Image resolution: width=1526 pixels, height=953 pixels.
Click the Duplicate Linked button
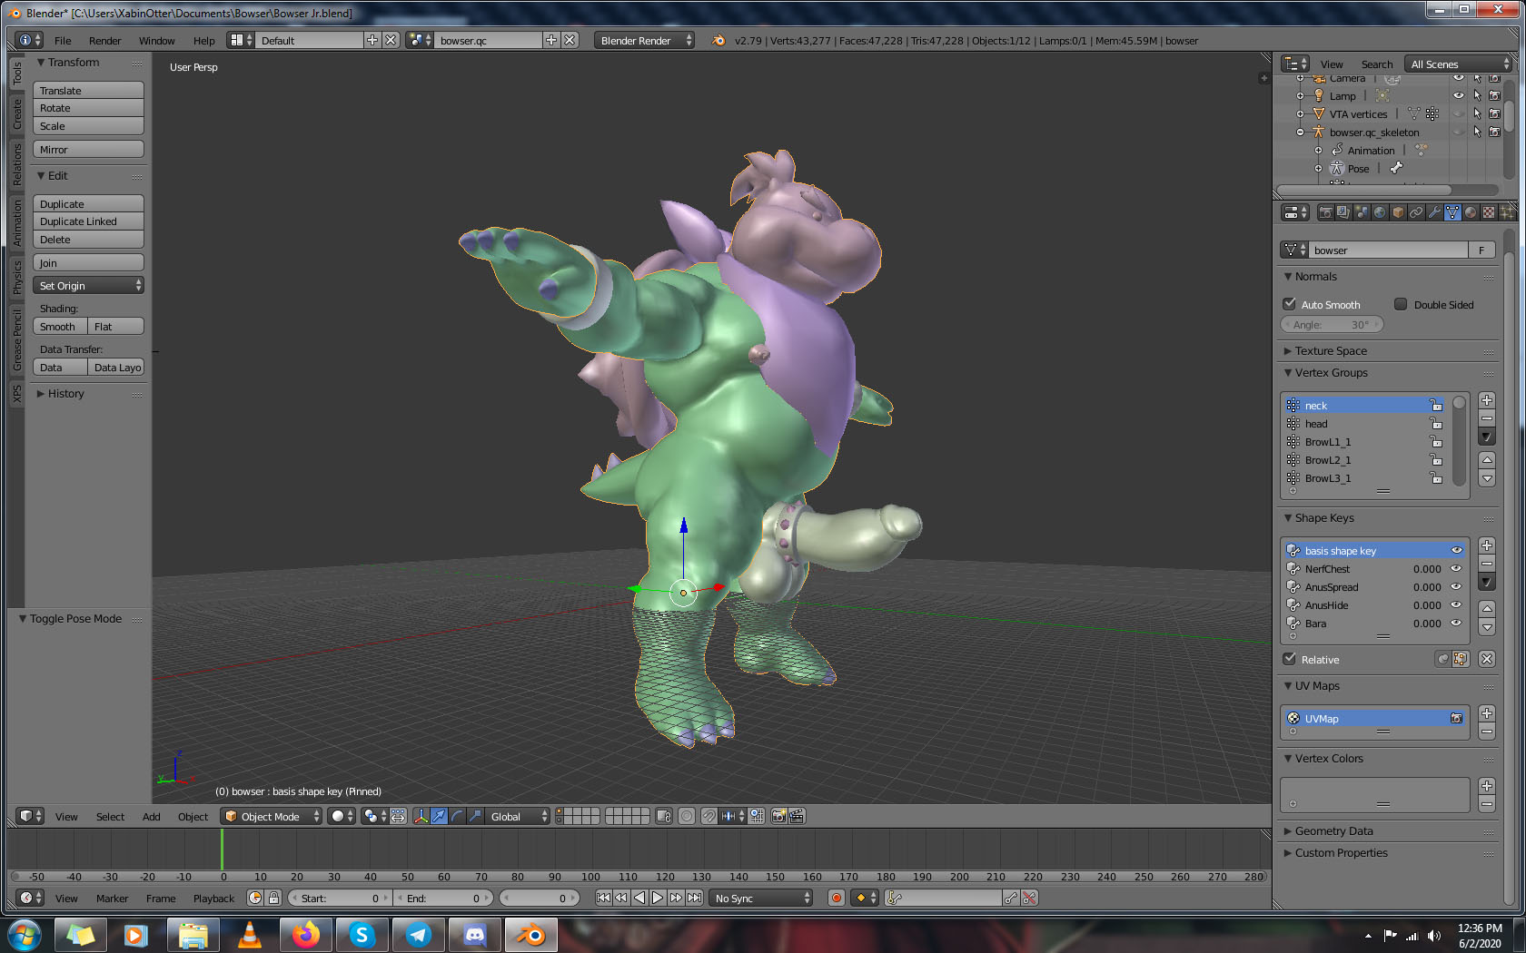point(88,221)
